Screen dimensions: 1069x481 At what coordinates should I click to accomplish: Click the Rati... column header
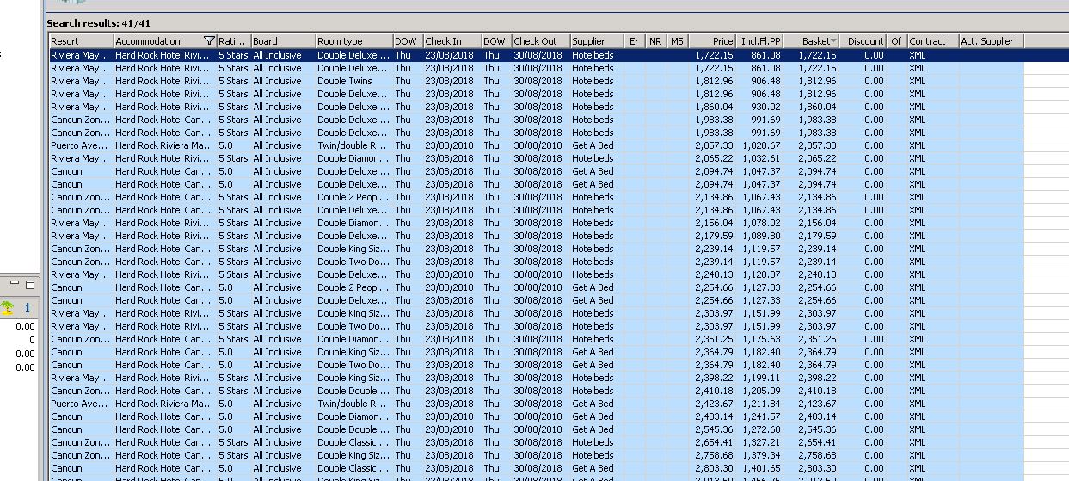coord(233,40)
